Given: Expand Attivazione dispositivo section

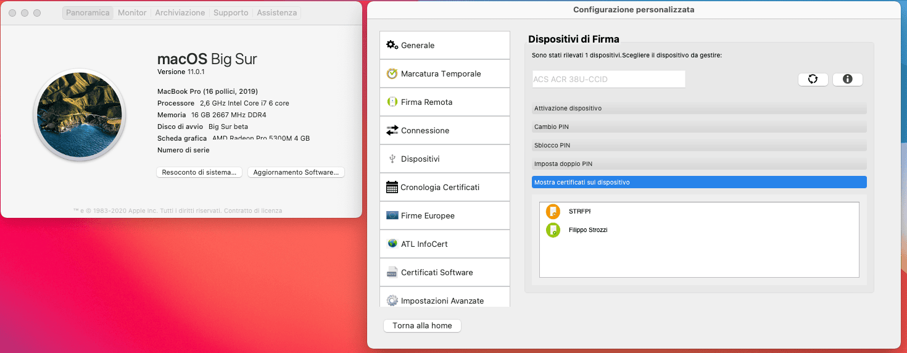Looking at the screenshot, I should 699,108.
